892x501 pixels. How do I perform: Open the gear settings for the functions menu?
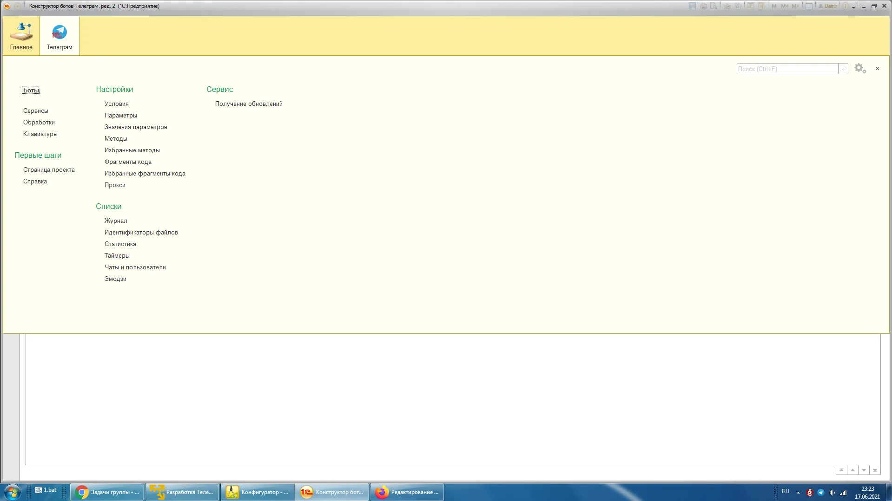click(859, 69)
